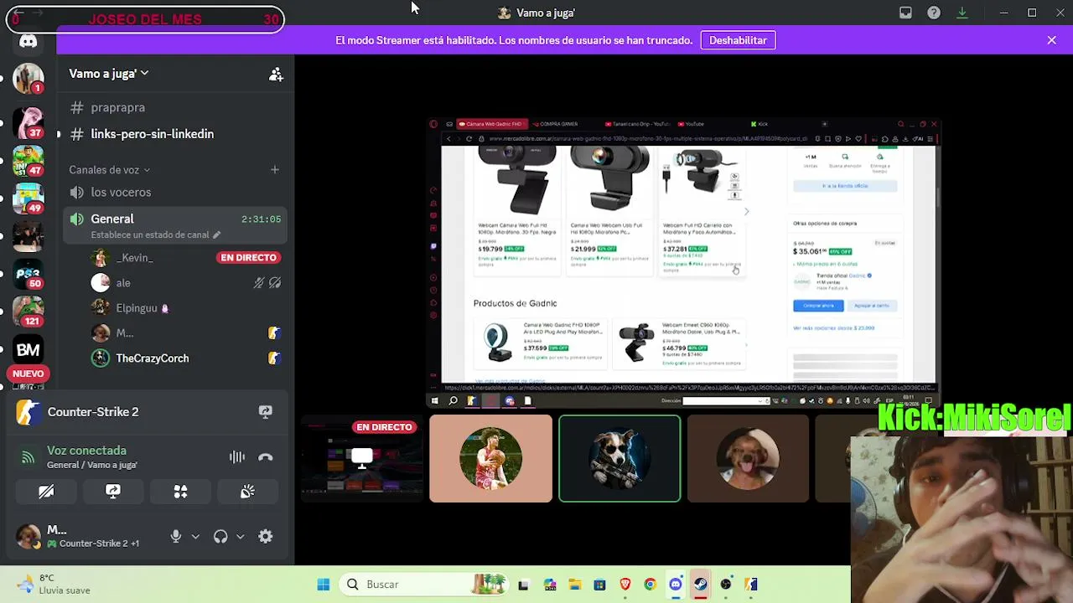The width and height of the screenshot is (1073, 603).
Task: Open Steam from the taskbar
Action: [x=701, y=585]
